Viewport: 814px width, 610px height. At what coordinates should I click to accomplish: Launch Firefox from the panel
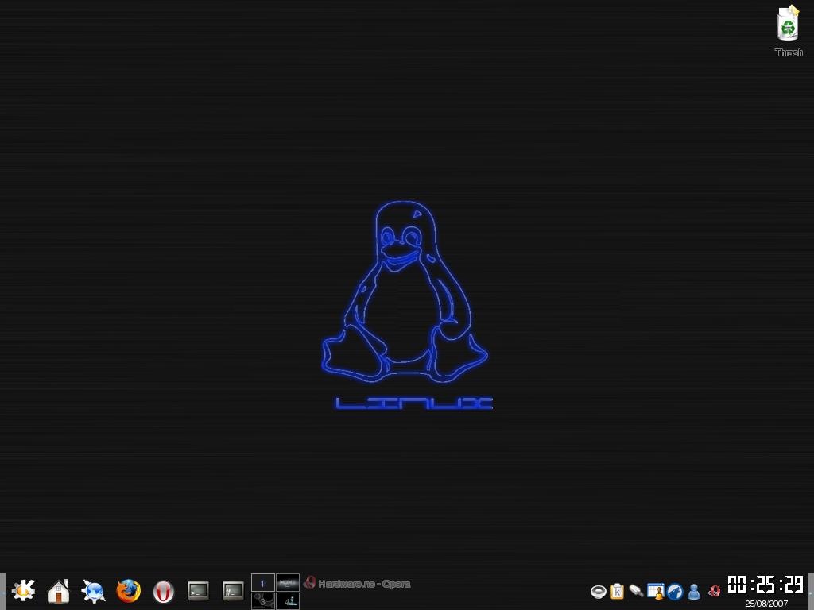(x=128, y=591)
